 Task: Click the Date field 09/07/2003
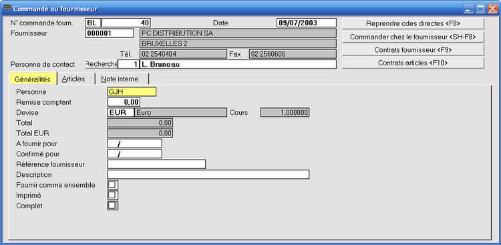[307, 23]
